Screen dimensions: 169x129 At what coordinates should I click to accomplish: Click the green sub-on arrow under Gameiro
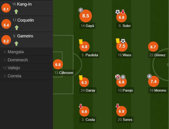pyautogui.click(x=16, y=44)
